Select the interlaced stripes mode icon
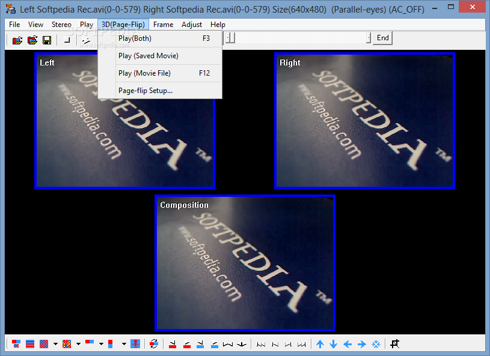Screen dimensions: 490x356 click(x=30, y=344)
